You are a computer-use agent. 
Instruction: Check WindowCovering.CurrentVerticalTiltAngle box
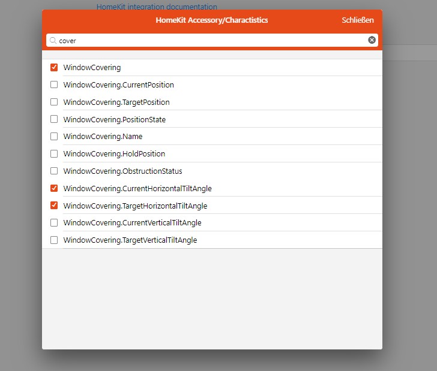pyautogui.click(x=54, y=222)
